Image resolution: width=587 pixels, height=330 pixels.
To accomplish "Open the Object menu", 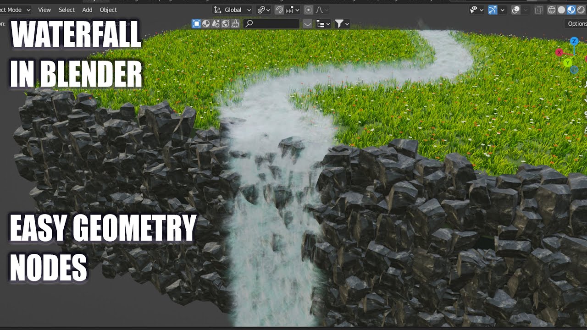I will (108, 10).
